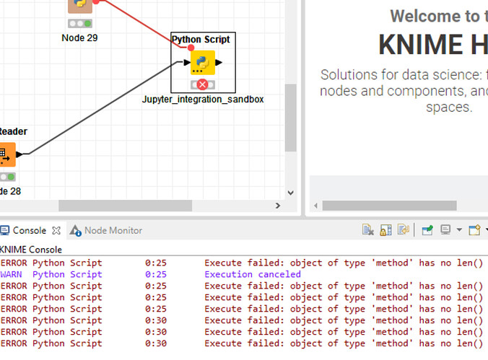Select the Node 29 Python node icon
Screen dimensions: 488x360
80,6
